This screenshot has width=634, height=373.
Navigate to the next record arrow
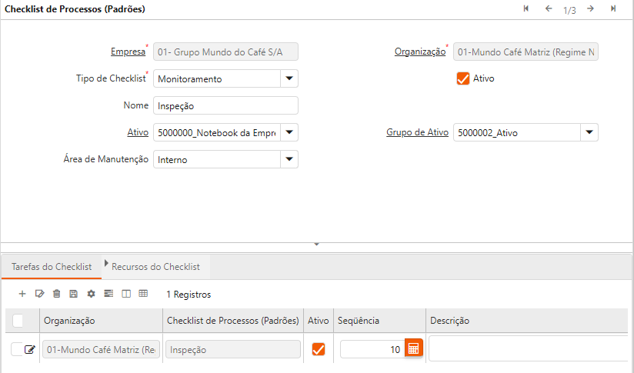pos(590,9)
